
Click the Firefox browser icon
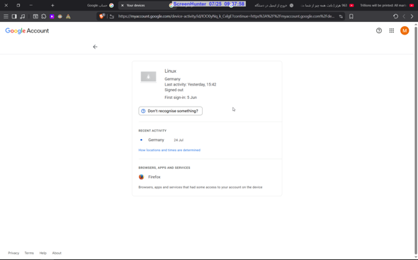pyautogui.click(x=141, y=177)
